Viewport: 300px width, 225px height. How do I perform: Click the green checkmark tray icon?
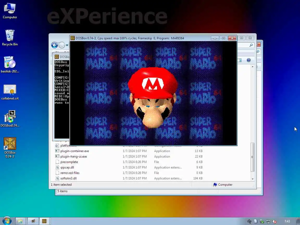262,222
